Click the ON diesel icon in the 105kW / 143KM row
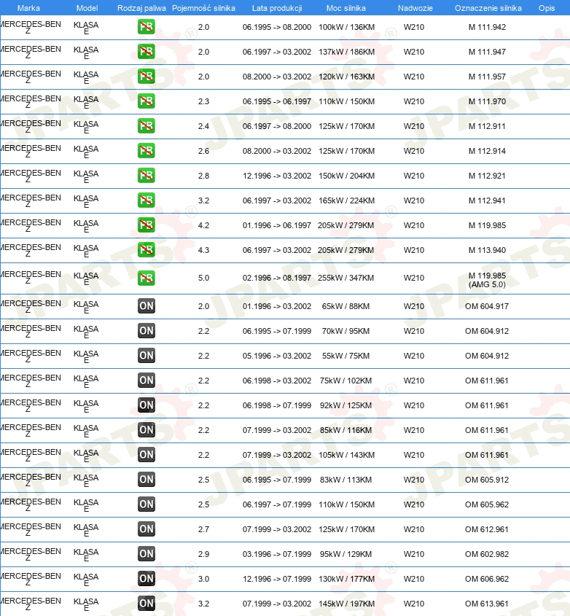The width and height of the screenshot is (570, 616). (146, 455)
